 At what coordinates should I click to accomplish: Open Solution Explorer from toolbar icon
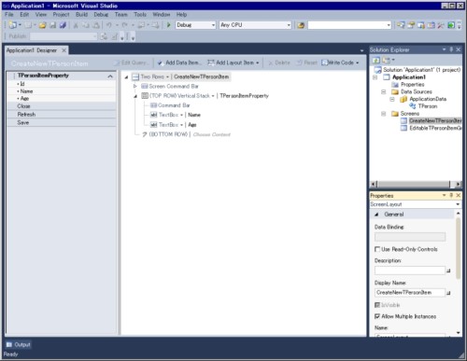coord(401,25)
